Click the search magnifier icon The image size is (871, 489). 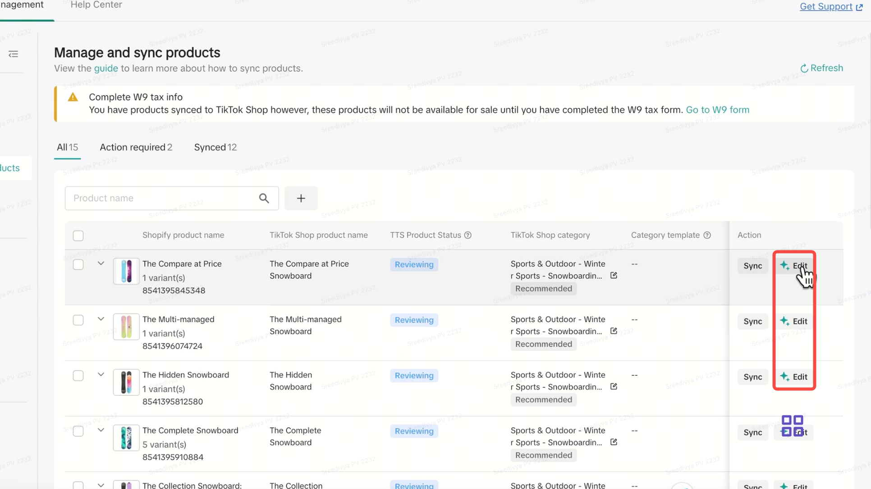pyautogui.click(x=264, y=198)
